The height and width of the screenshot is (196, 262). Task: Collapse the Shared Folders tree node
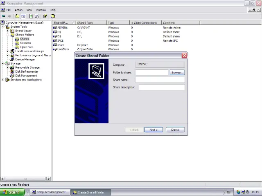click(x=8, y=35)
